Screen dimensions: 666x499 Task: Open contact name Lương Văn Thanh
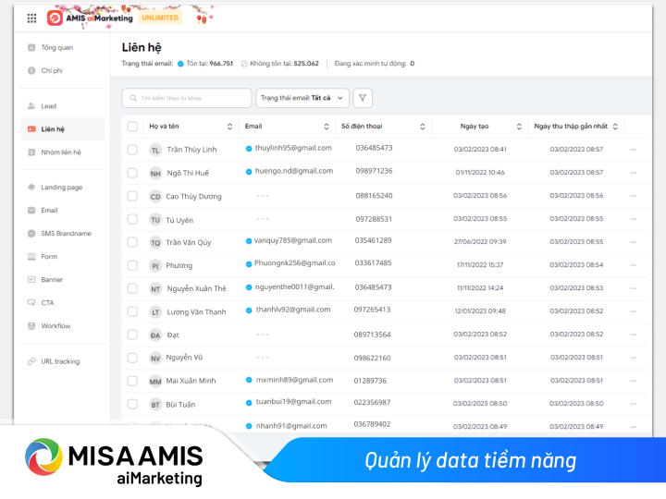[196, 312]
